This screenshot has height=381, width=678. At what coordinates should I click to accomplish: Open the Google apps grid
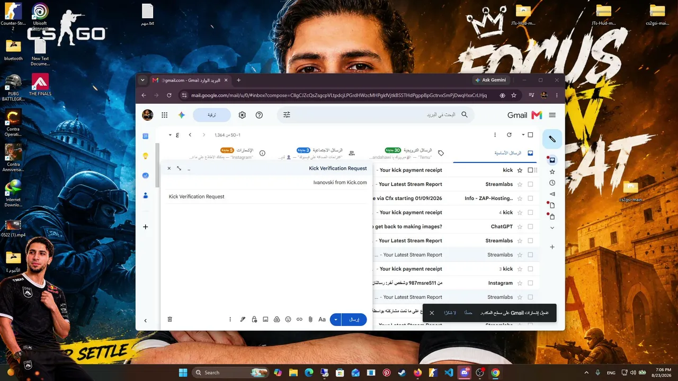click(x=165, y=115)
